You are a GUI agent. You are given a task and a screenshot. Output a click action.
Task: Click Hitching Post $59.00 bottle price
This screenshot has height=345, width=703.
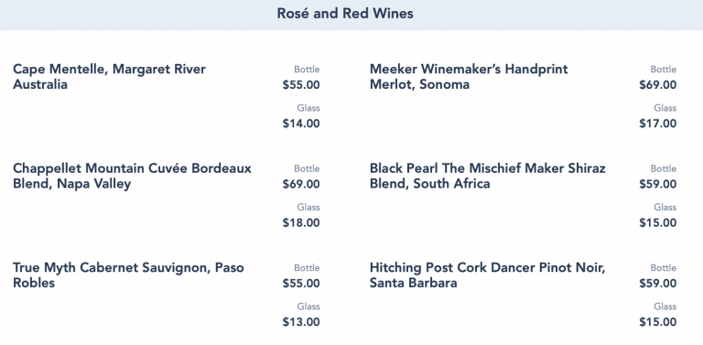click(x=658, y=284)
